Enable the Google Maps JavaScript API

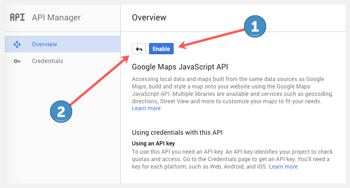tap(161, 49)
